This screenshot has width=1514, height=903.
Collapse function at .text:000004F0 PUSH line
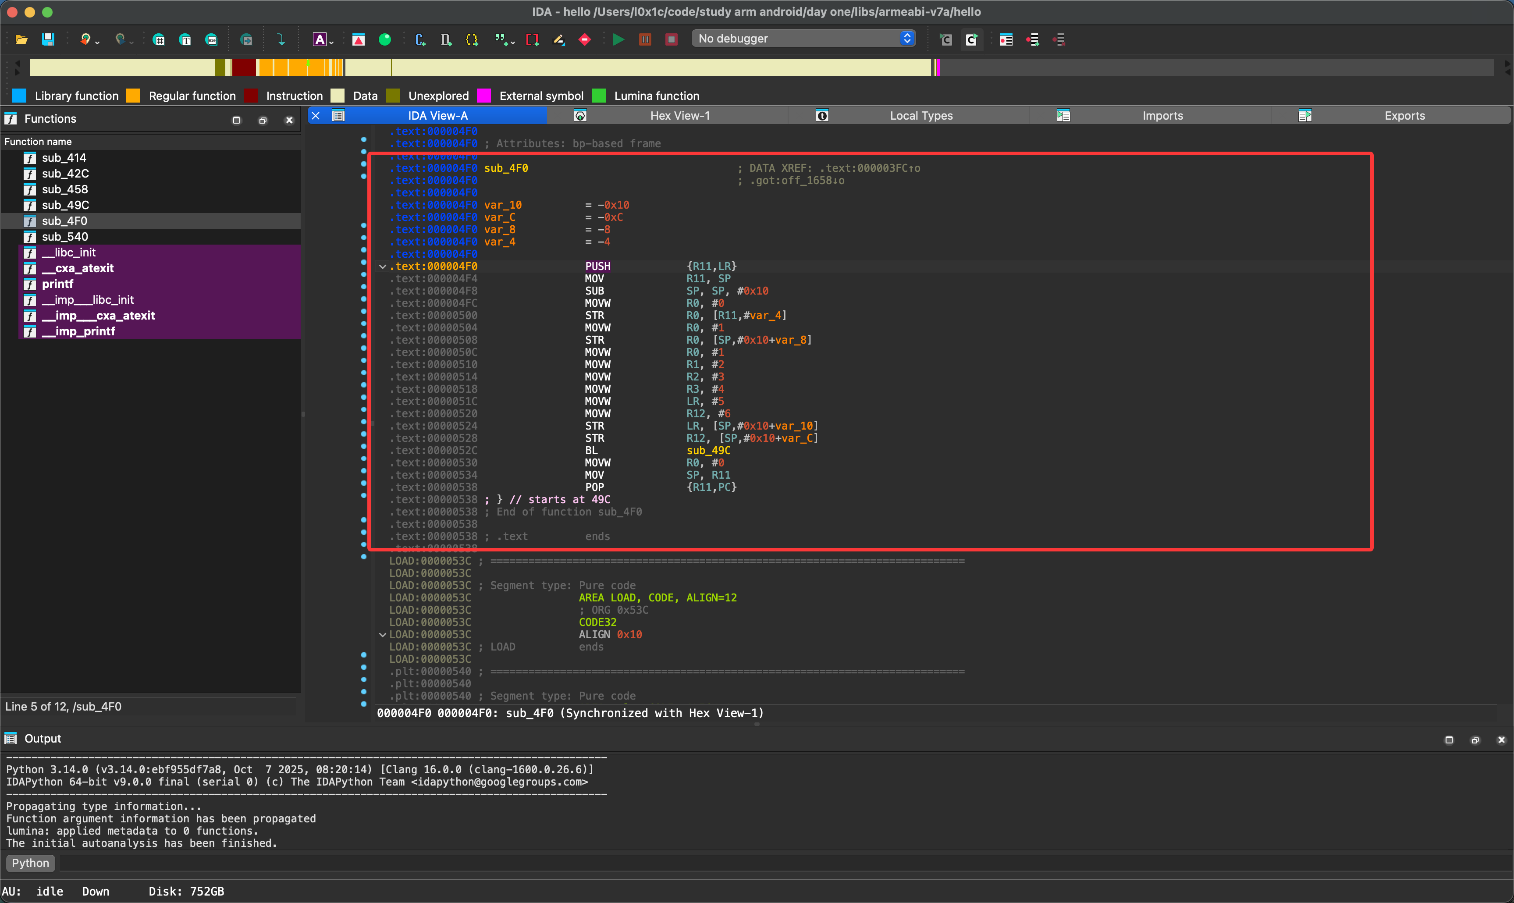coord(383,267)
